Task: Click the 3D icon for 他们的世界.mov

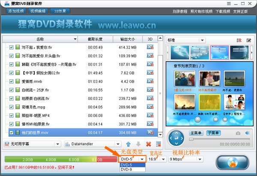Action: click(x=150, y=132)
